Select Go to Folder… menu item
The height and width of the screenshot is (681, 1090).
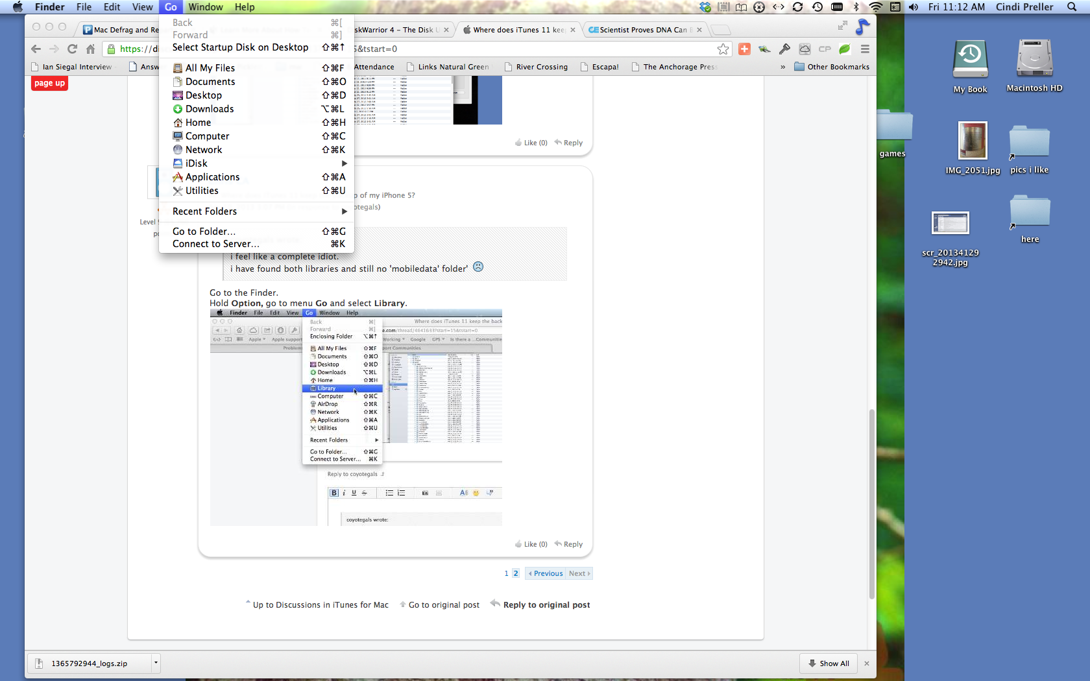click(256, 232)
